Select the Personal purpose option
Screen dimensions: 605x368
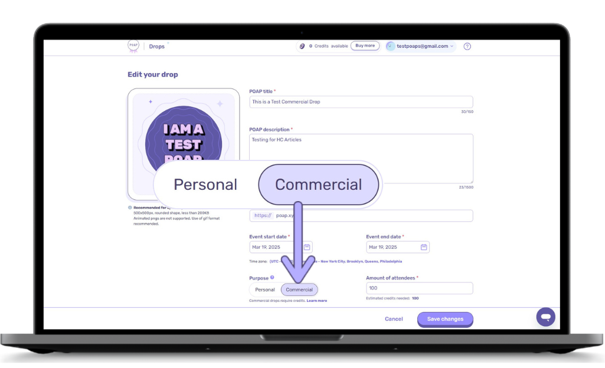tap(265, 290)
